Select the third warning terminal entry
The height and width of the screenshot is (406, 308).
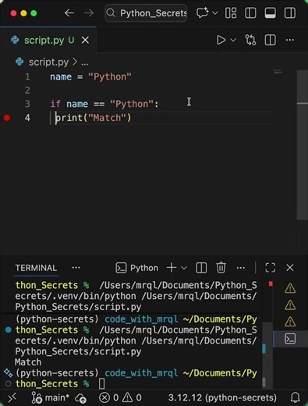(290, 322)
